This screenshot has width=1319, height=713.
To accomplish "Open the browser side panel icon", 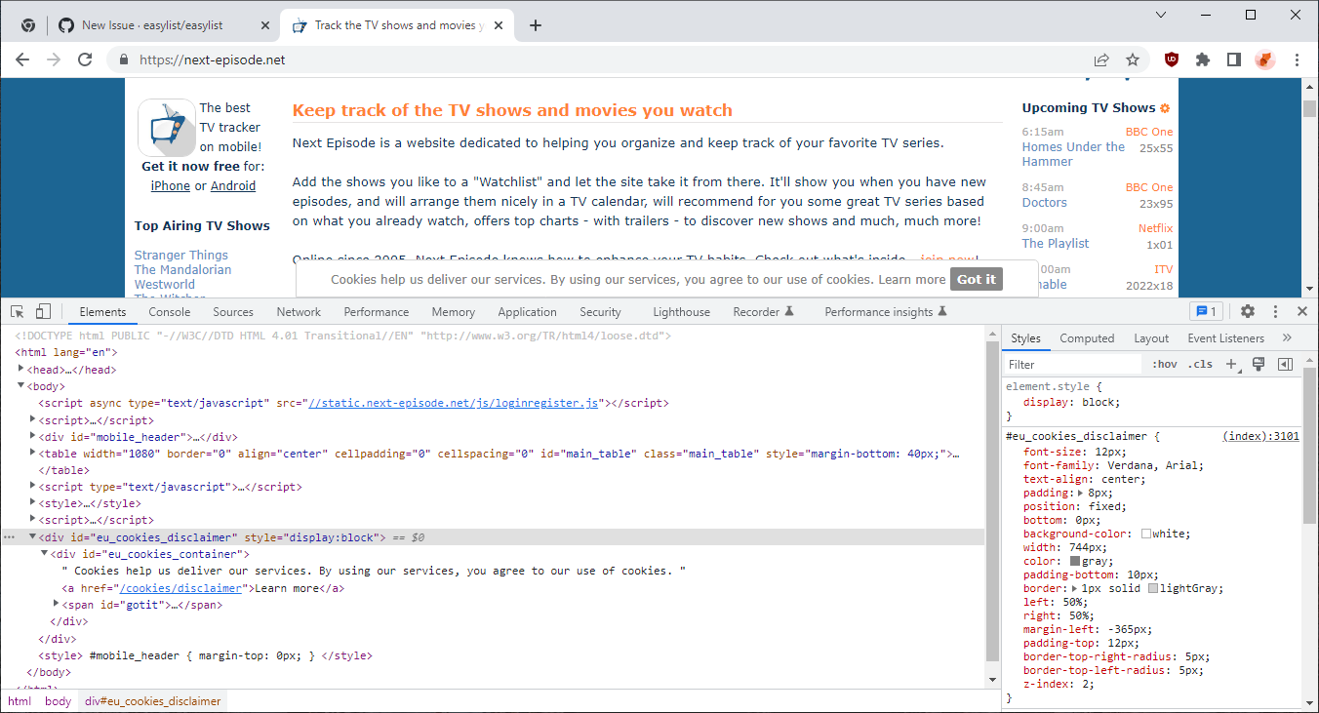I will (x=1234, y=59).
